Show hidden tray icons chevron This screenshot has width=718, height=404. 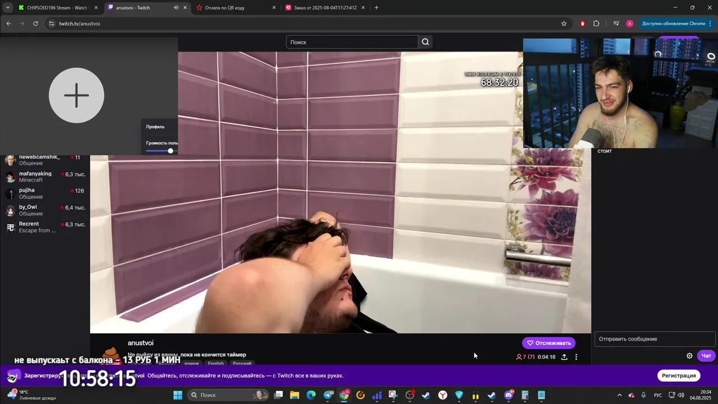[619, 395]
